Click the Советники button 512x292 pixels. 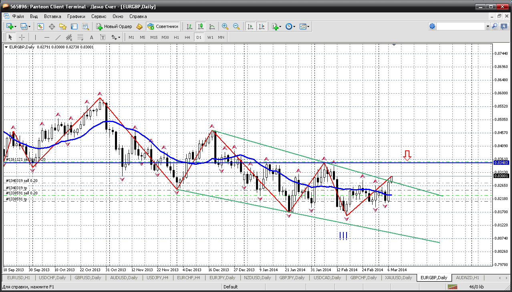click(163, 26)
